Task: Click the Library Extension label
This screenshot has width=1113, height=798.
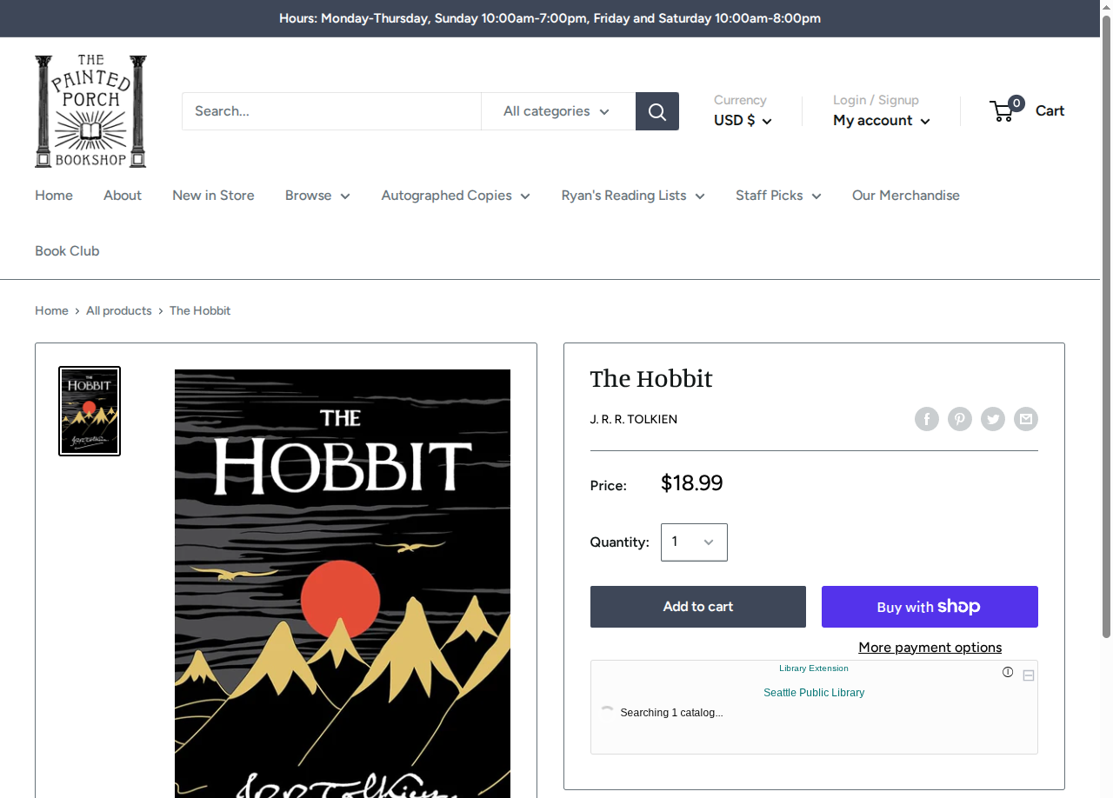Action: click(x=814, y=668)
